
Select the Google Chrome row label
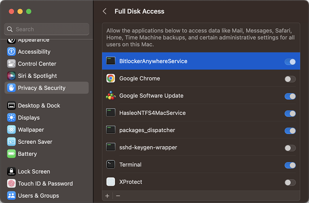pyautogui.click(x=140, y=79)
